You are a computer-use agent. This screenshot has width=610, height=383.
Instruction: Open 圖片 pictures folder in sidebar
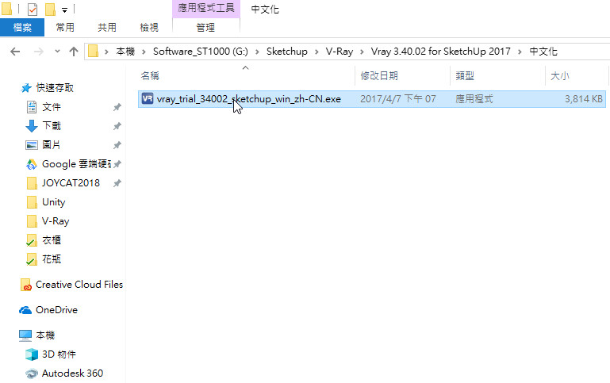[52, 144]
